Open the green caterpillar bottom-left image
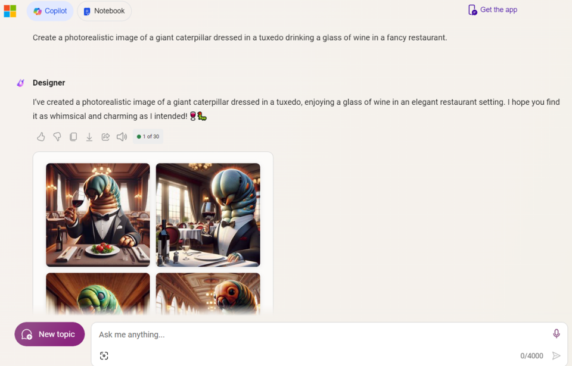The width and height of the screenshot is (572, 366). point(98,294)
